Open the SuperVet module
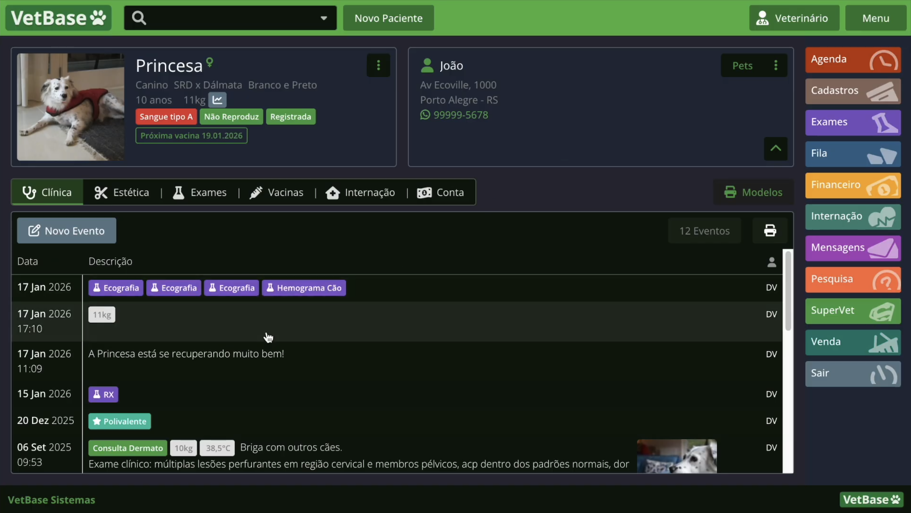 click(852, 311)
